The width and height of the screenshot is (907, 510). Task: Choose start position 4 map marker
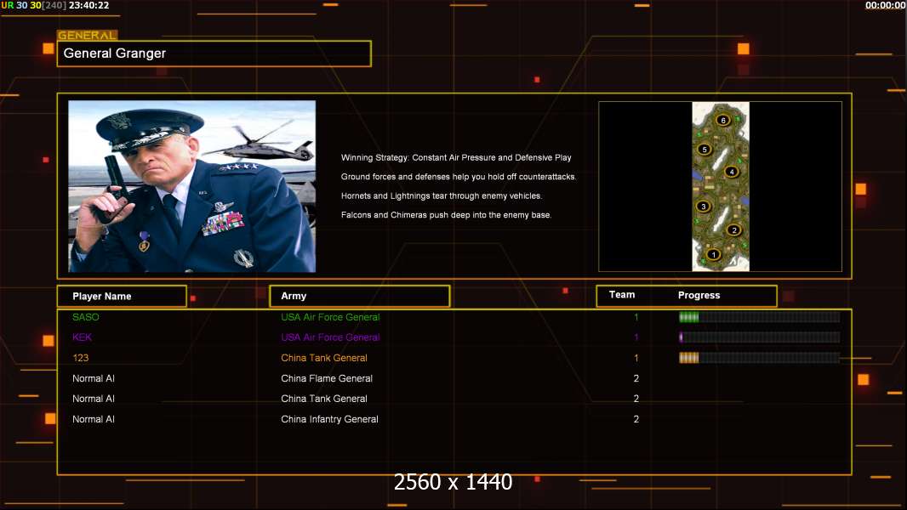[x=731, y=172]
